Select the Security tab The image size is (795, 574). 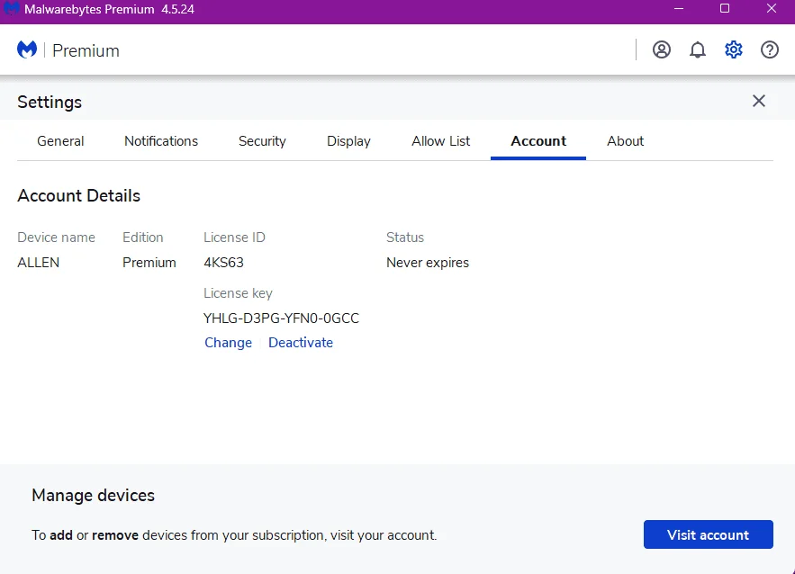[262, 141]
